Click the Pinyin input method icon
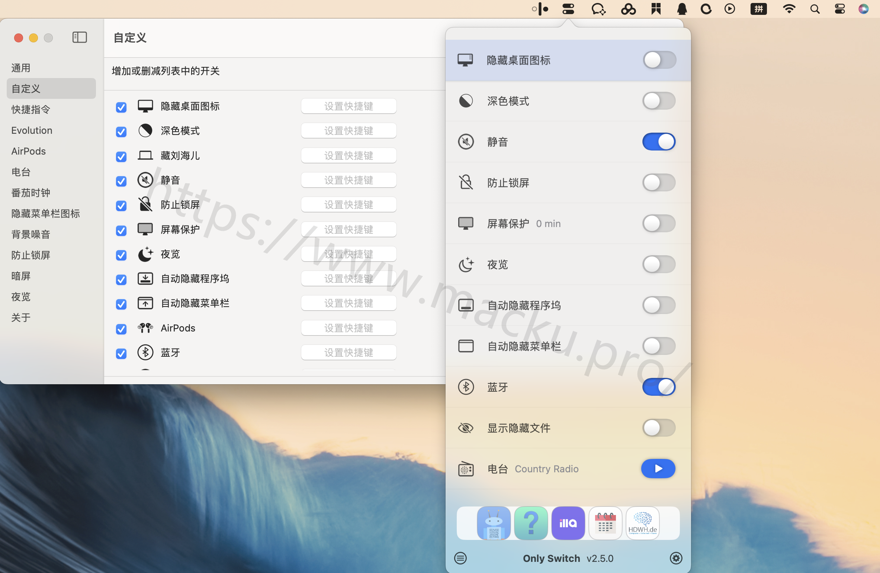 pyautogui.click(x=759, y=9)
